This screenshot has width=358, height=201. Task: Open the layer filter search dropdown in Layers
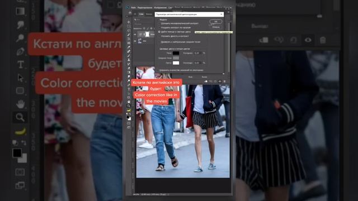click(143, 20)
